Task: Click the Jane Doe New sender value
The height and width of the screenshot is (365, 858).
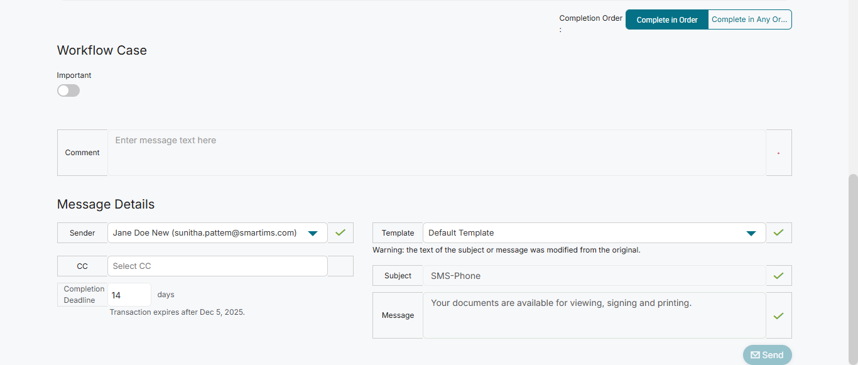Action: click(x=205, y=232)
